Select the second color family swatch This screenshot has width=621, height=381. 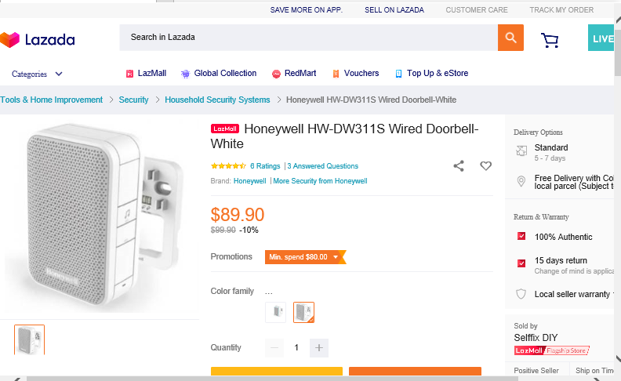tap(303, 312)
